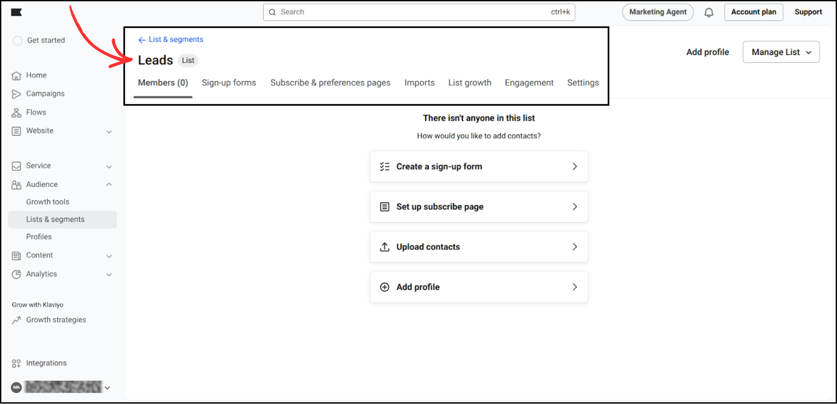Open the Settings tab for Leads list

tap(583, 82)
